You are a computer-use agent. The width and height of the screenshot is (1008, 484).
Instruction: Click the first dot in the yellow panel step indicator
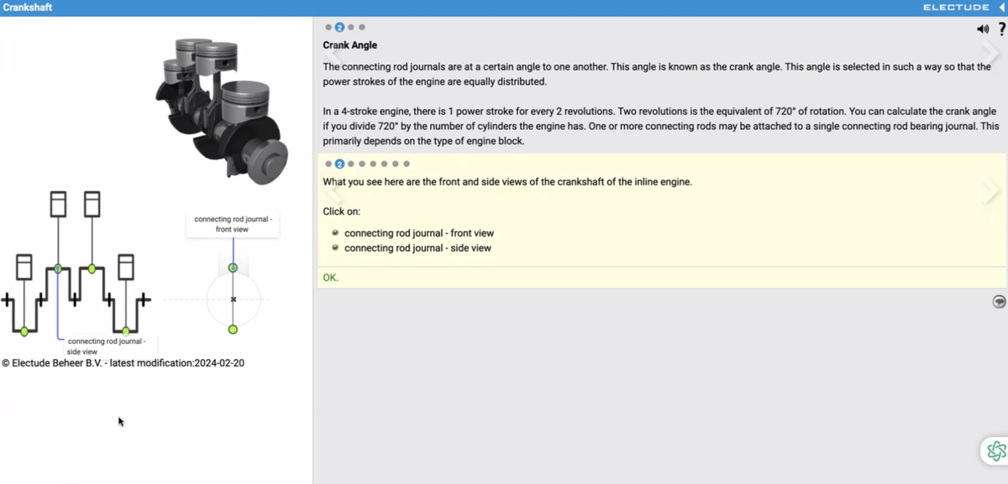(328, 164)
